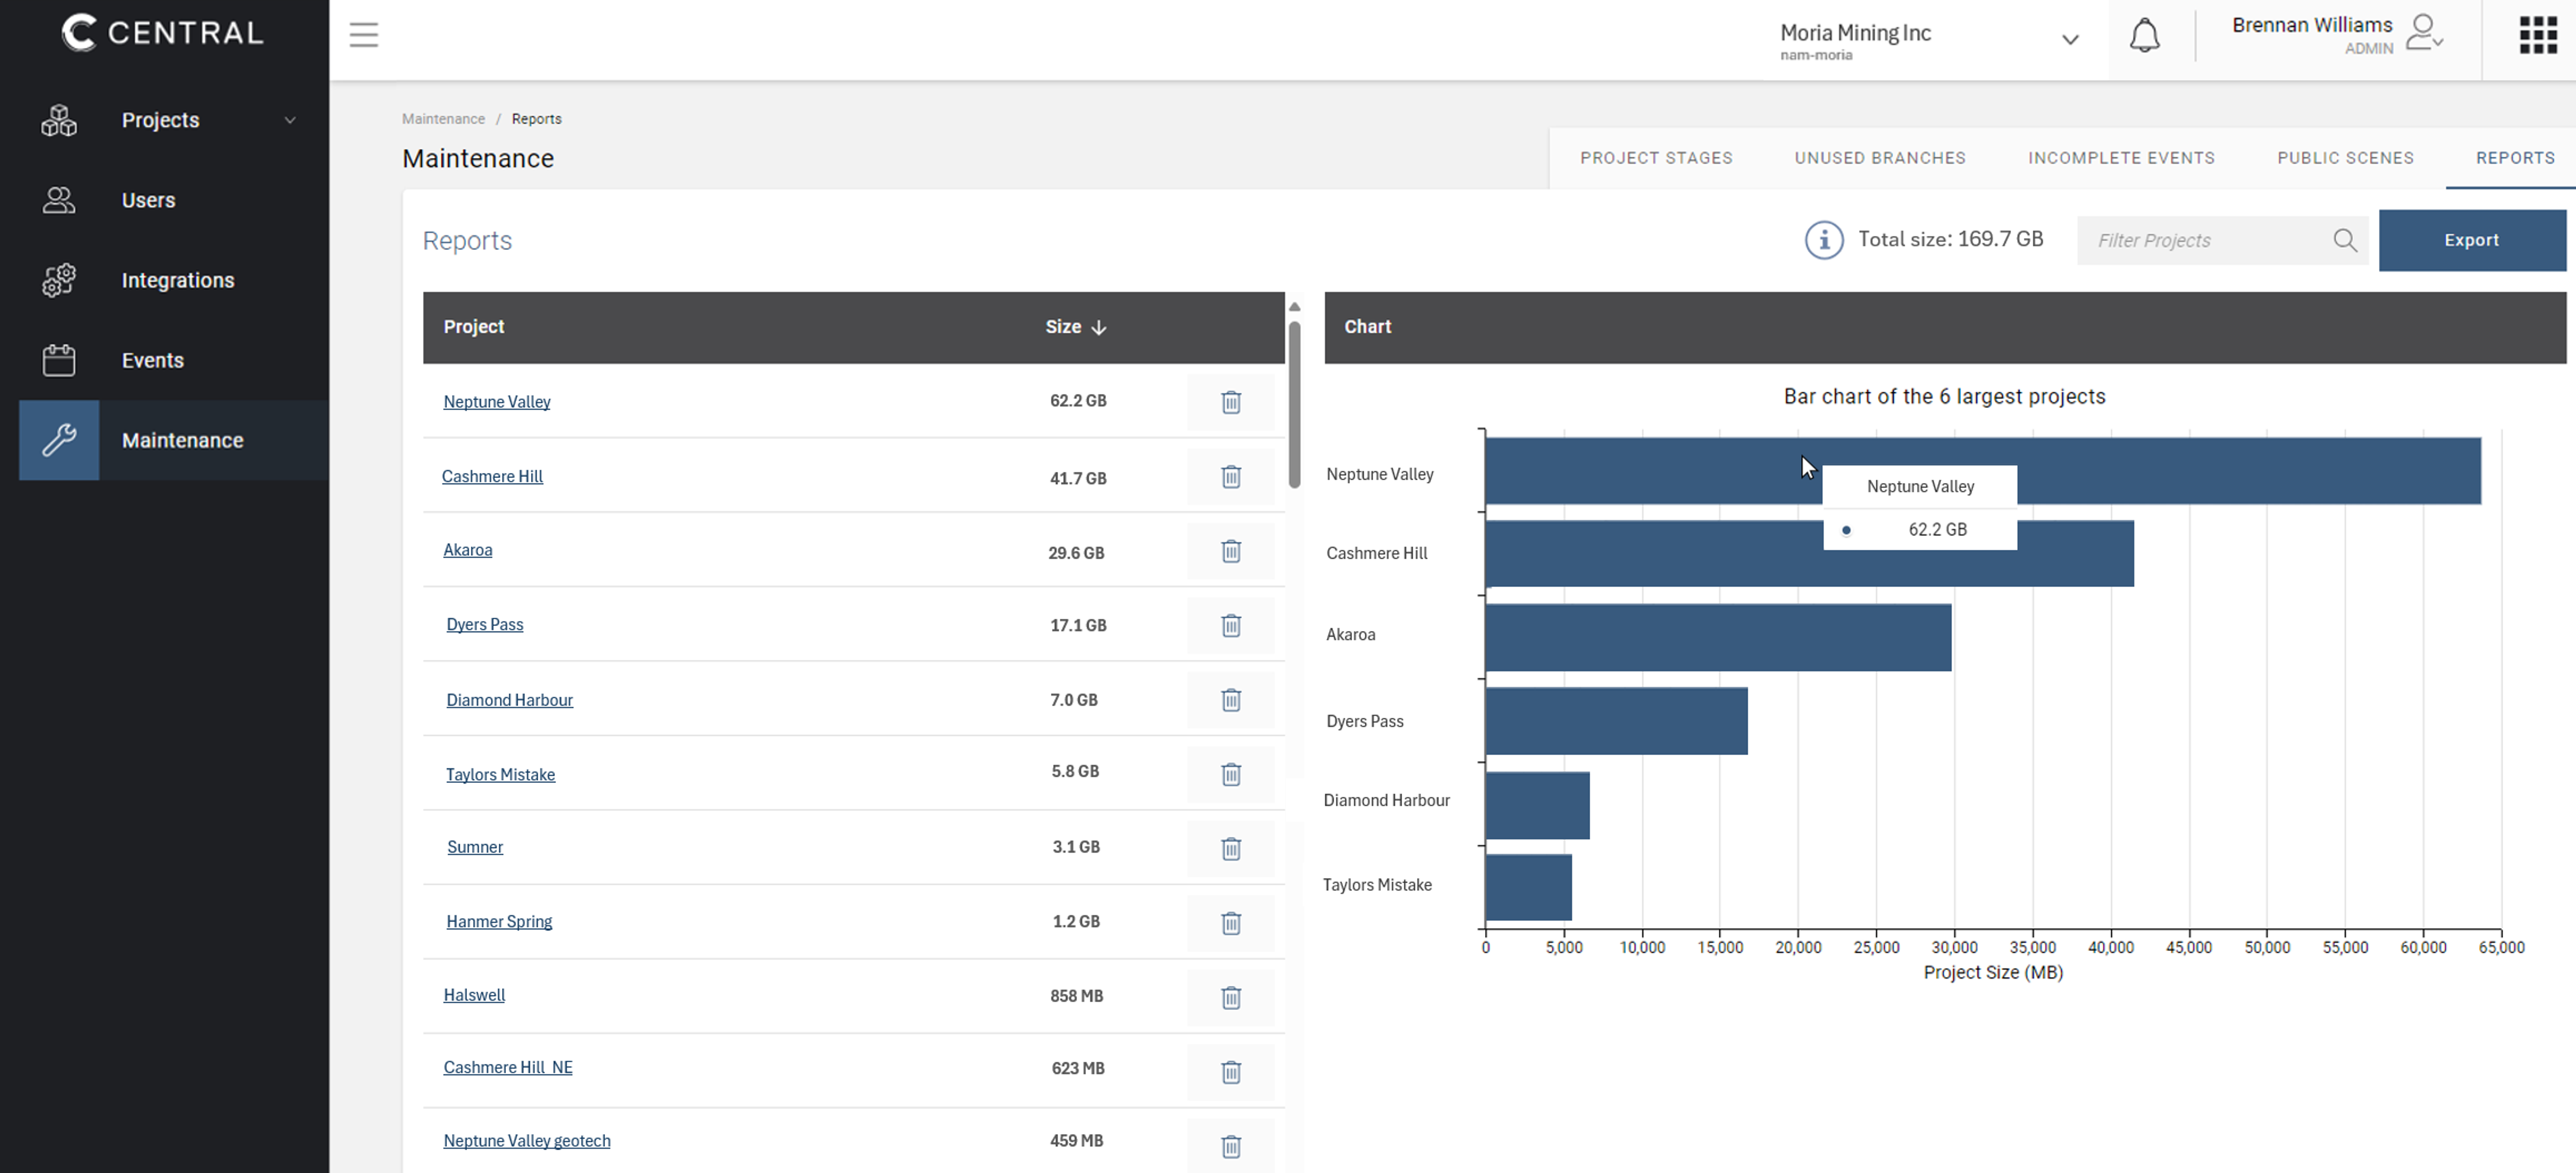The width and height of the screenshot is (2576, 1173).
Task: Click the hamburger menu icon
Action: (364, 35)
